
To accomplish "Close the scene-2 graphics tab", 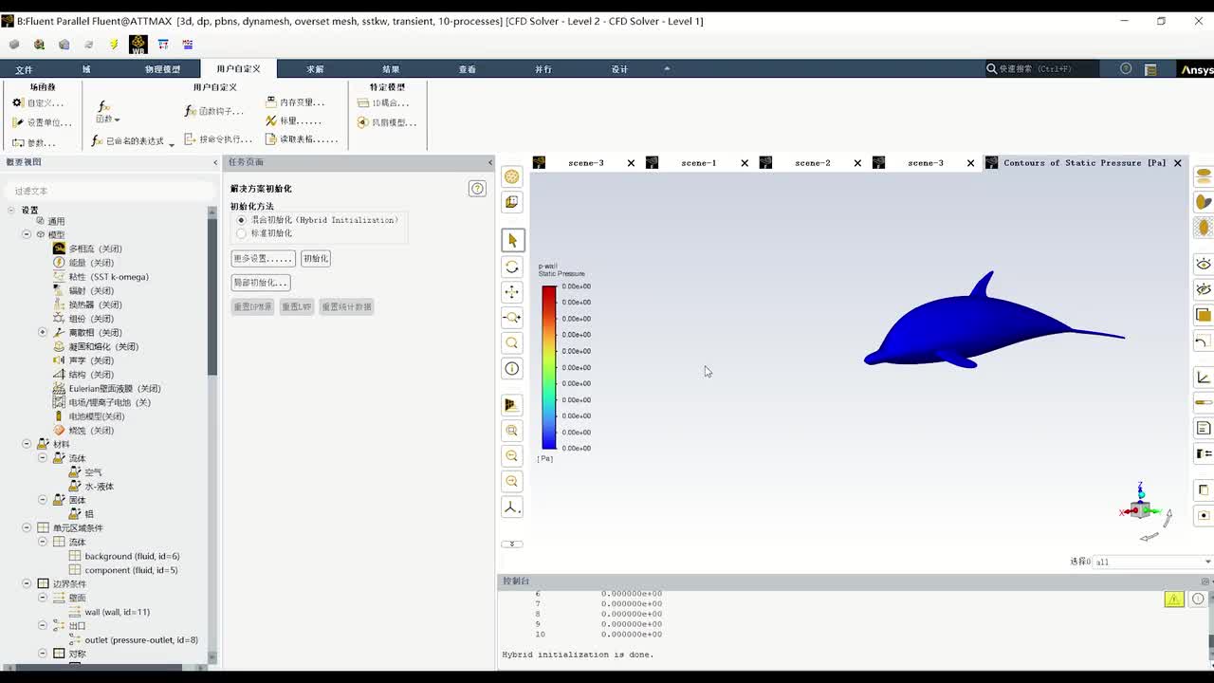I will pos(857,163).
